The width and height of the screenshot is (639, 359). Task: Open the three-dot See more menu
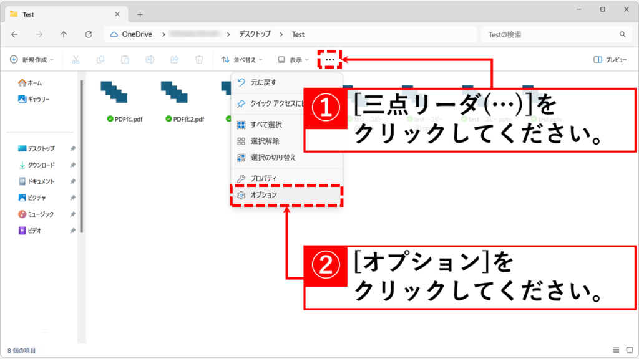[329, 60]
